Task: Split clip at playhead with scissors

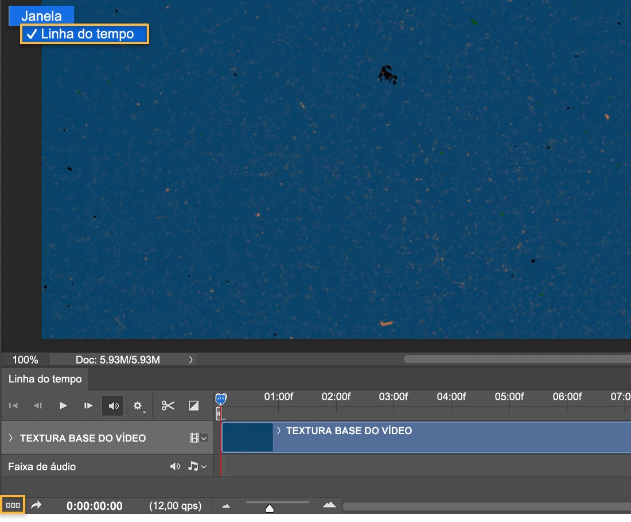Action: coord(168,405)
